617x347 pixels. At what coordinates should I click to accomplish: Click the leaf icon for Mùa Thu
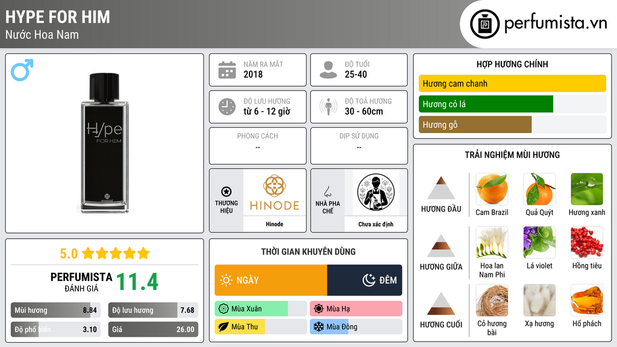pos(224,327)
